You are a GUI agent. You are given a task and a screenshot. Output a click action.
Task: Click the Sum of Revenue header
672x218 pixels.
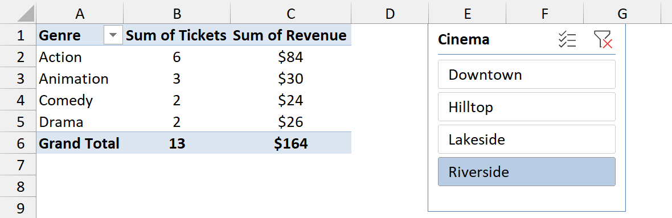[x=291, y=35]
